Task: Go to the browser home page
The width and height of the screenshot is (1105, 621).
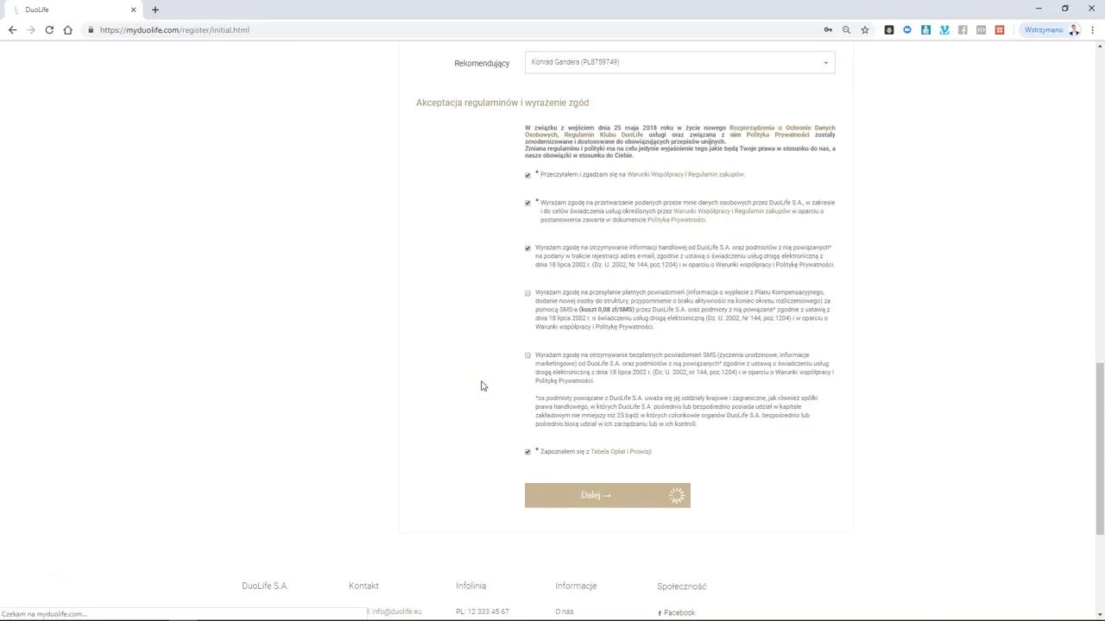Action: pos(67,30)
